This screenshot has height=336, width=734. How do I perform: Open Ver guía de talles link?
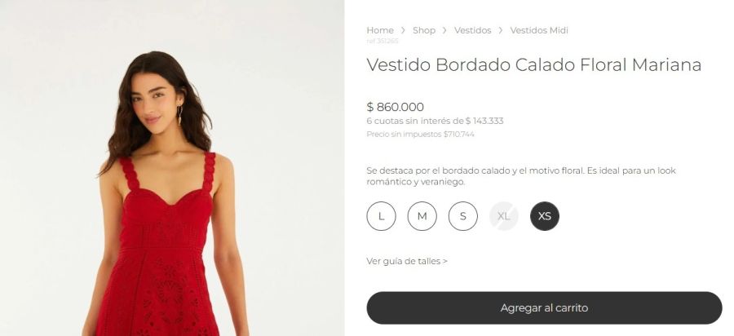click(x=407, y=261)
